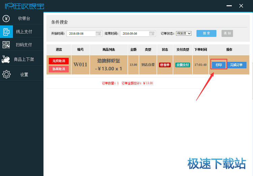
Task: Click 到店自提 type cell
Action: [148, 65]
